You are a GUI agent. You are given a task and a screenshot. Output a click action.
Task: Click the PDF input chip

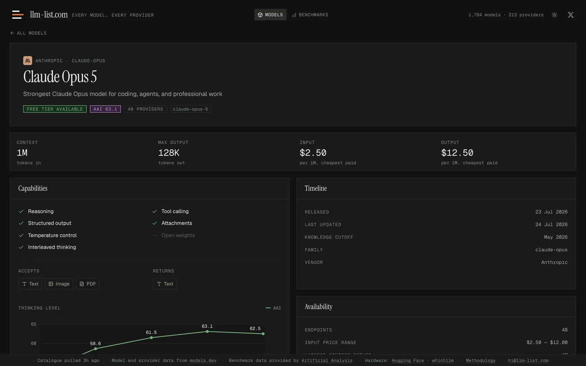pos(88,284)
